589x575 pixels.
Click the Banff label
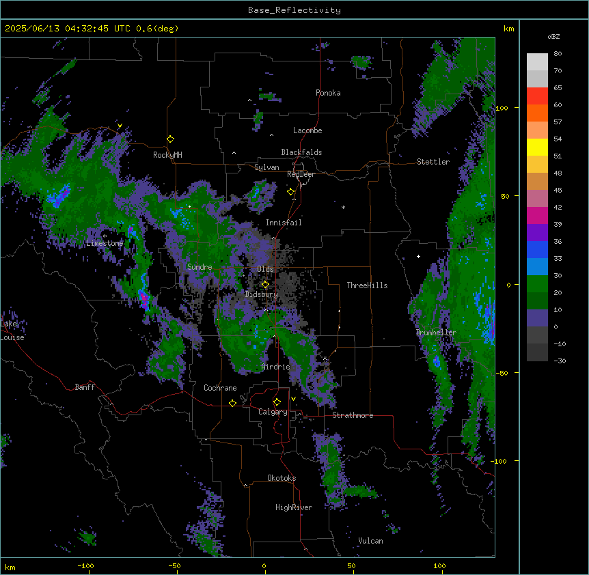coord(85,387)
